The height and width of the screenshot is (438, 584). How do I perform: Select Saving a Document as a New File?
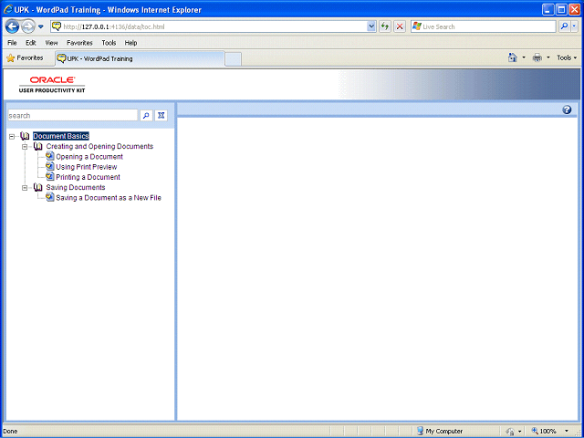[x=109, y=198]
